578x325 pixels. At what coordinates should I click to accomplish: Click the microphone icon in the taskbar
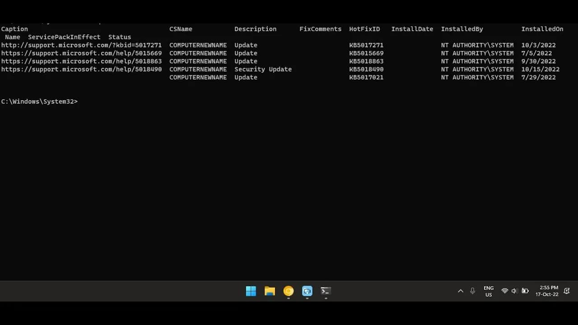[x=472, y=291]
